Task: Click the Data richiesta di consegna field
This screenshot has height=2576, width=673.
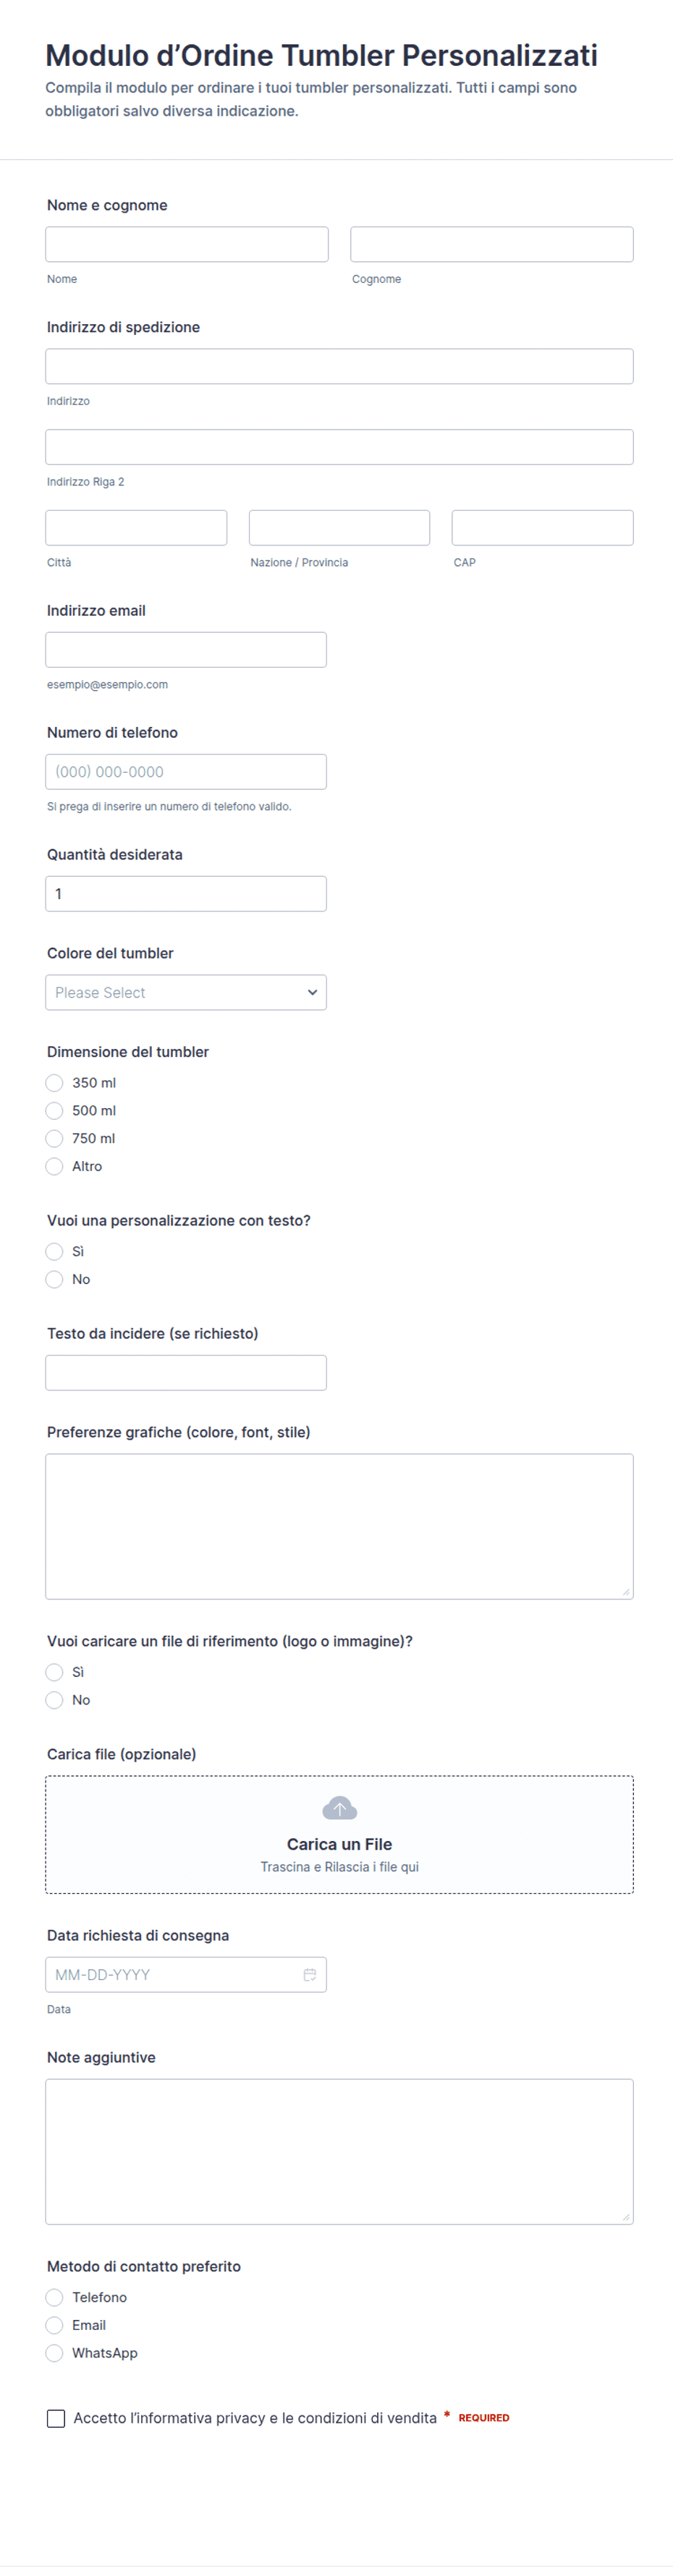Action: pos(186,1975)
